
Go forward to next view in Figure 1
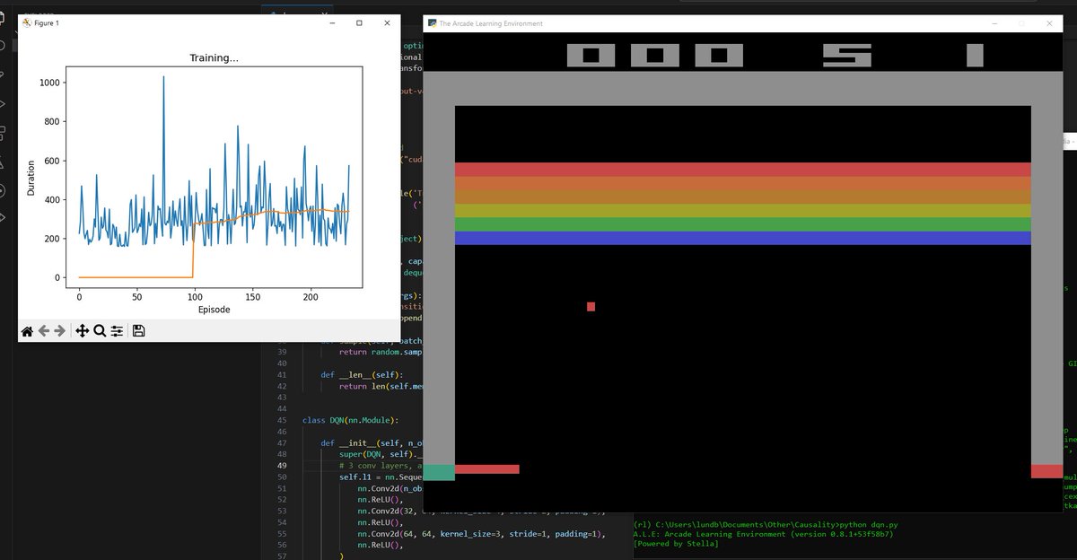pos(60,331)
